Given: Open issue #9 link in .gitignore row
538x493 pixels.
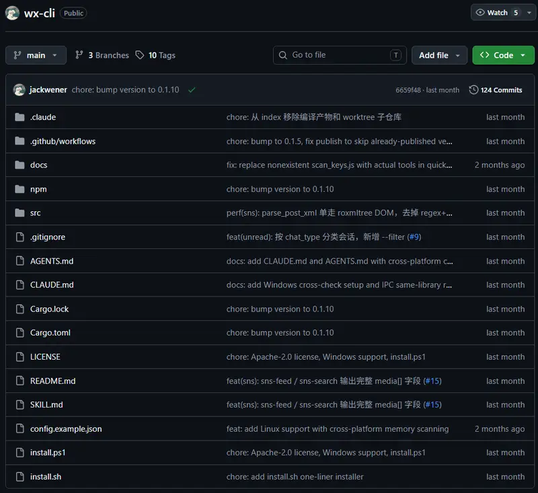Looking at the screenshot, I should pyautogui.click(x=414, y=237).
